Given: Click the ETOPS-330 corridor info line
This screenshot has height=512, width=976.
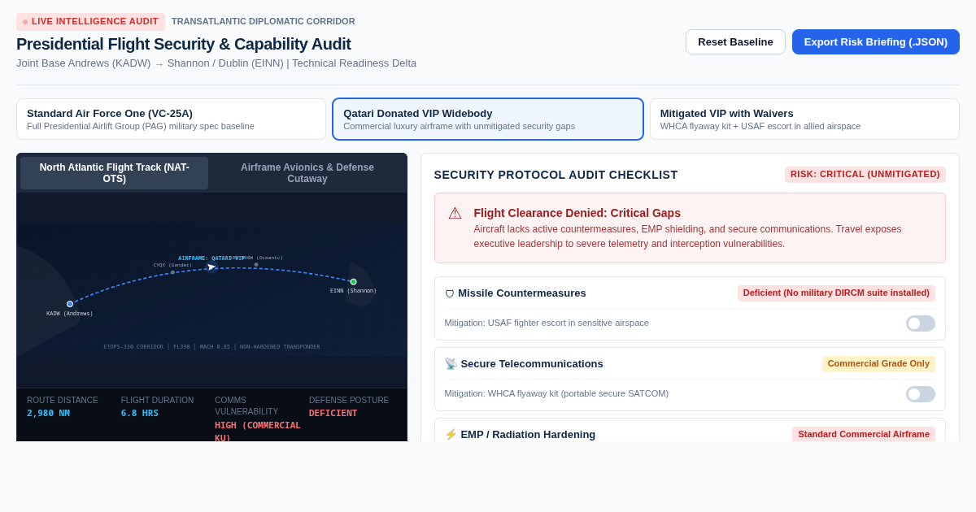Looking at the screenshot, I should [211, 347].
